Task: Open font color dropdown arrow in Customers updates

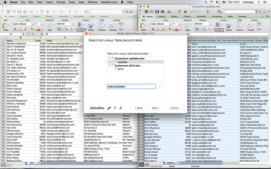Action: coord(180,29)
